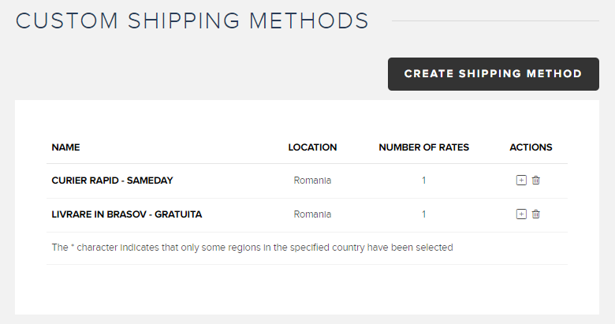Click Romania in the Livrare in Brasov row
The width and height of the screenshot is (615, 324).
[312, 214]
